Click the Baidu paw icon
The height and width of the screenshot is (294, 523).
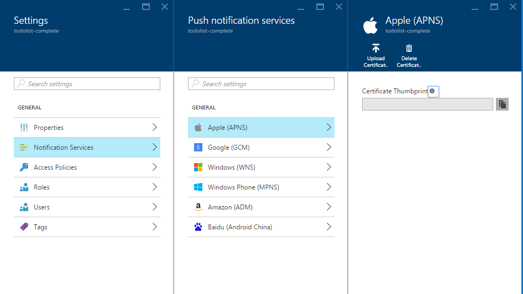pos(198,227)
